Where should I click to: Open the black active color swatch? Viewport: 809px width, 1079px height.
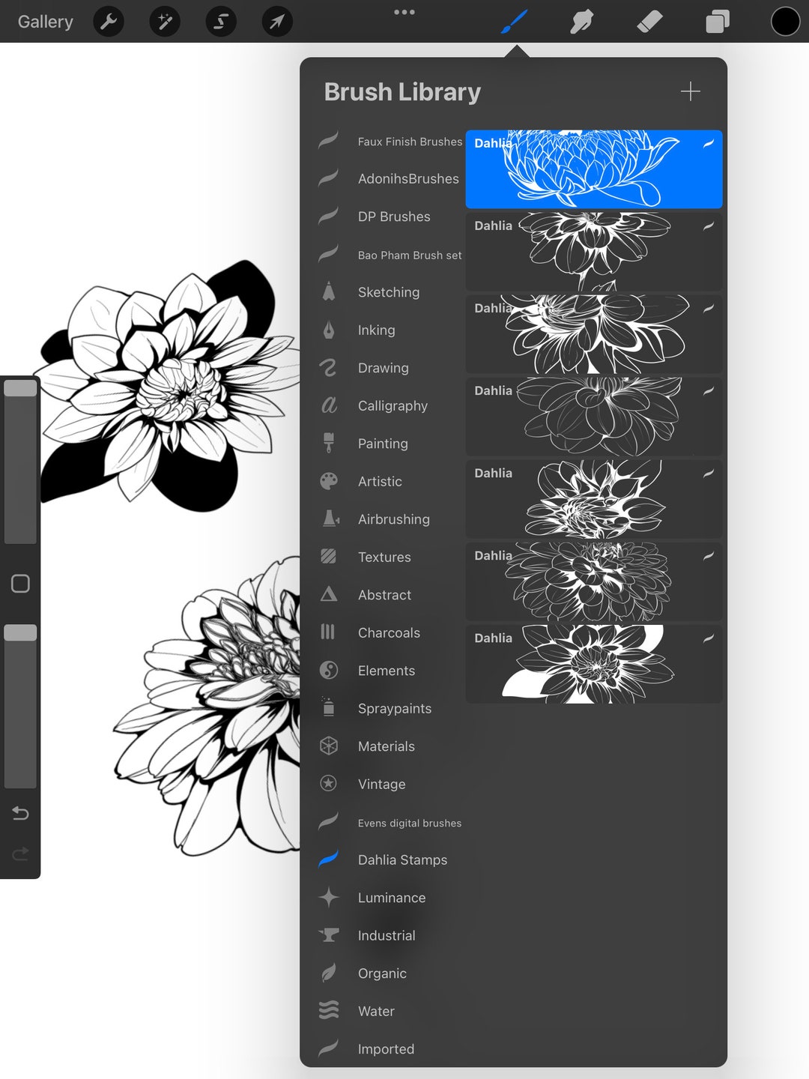[786, 22]
